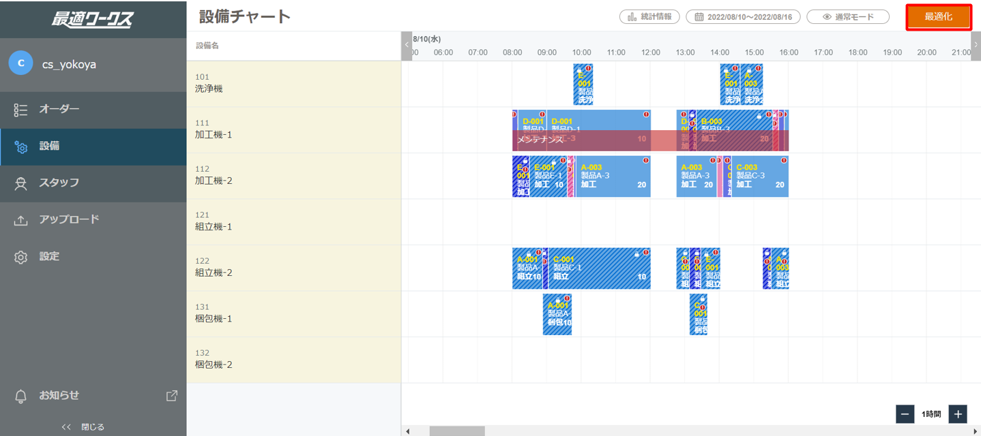Click the alert icon on C-003 加工 task

(x=784, y=160)
